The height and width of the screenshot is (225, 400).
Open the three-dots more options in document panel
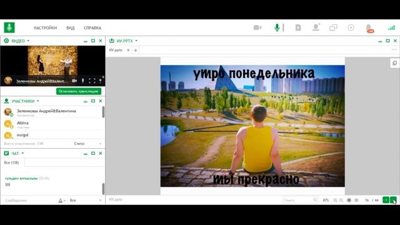click(394, 50)
